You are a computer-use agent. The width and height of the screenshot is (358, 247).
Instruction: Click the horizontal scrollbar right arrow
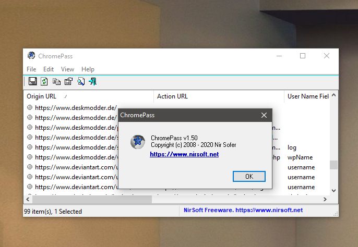coord(325,200)
